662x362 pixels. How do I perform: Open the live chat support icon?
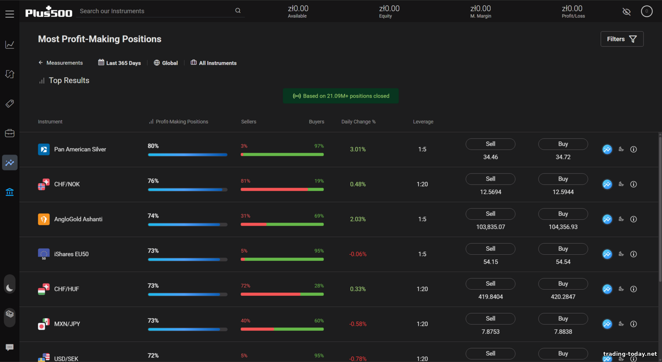[10, 347]
